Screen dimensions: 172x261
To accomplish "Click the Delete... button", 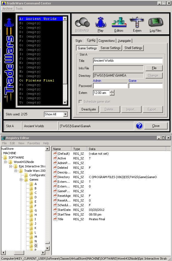I will click(x=110, y=109).
